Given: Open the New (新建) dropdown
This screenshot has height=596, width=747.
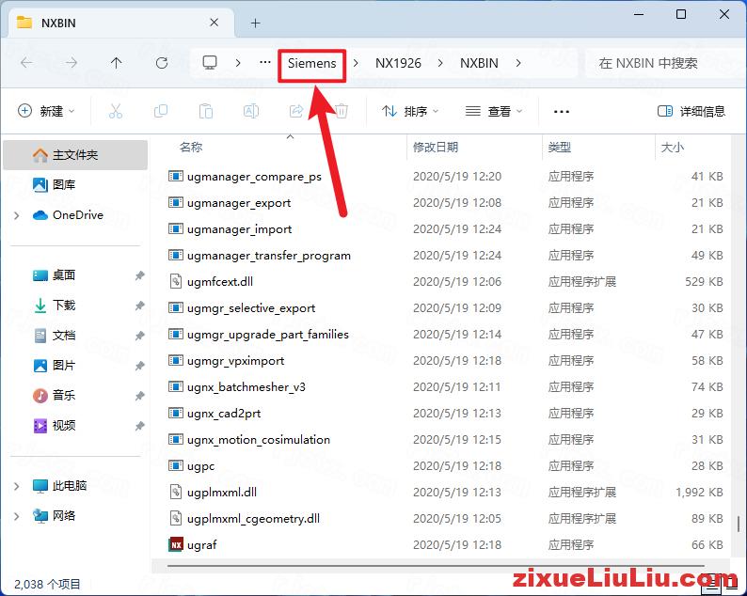Looking at the screenshot, I should click(46, 111).
